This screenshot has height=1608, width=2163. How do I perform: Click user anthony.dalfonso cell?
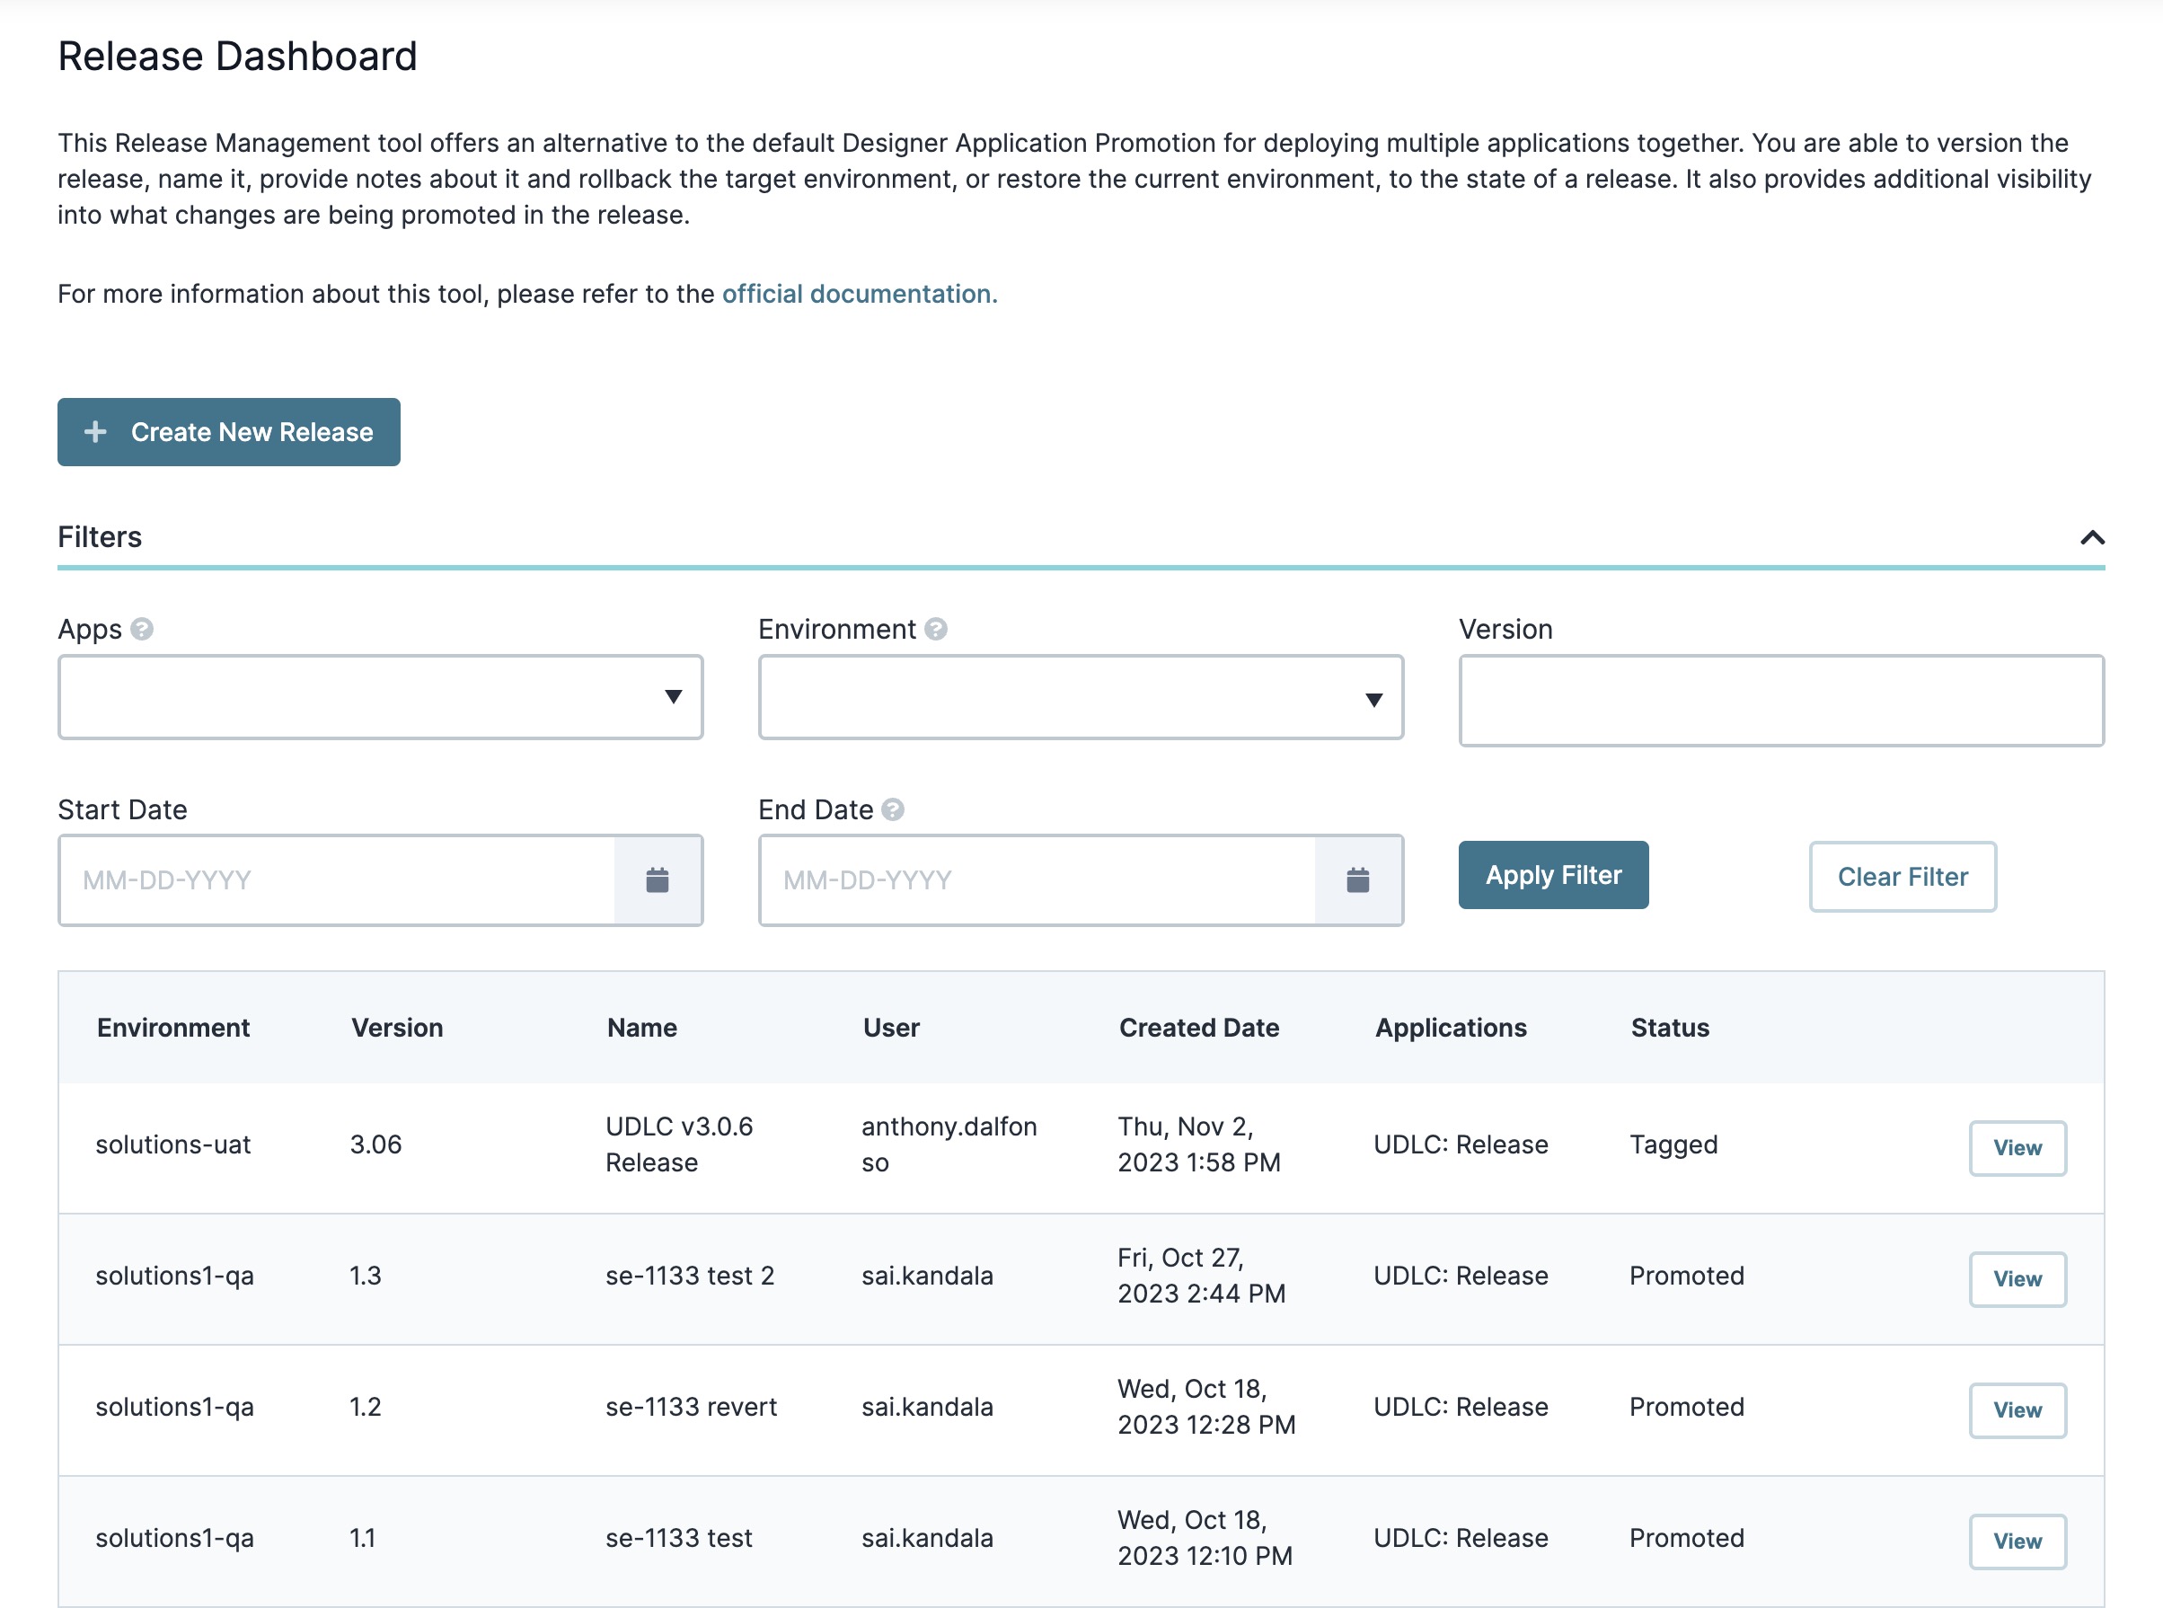pos(949,1144)
